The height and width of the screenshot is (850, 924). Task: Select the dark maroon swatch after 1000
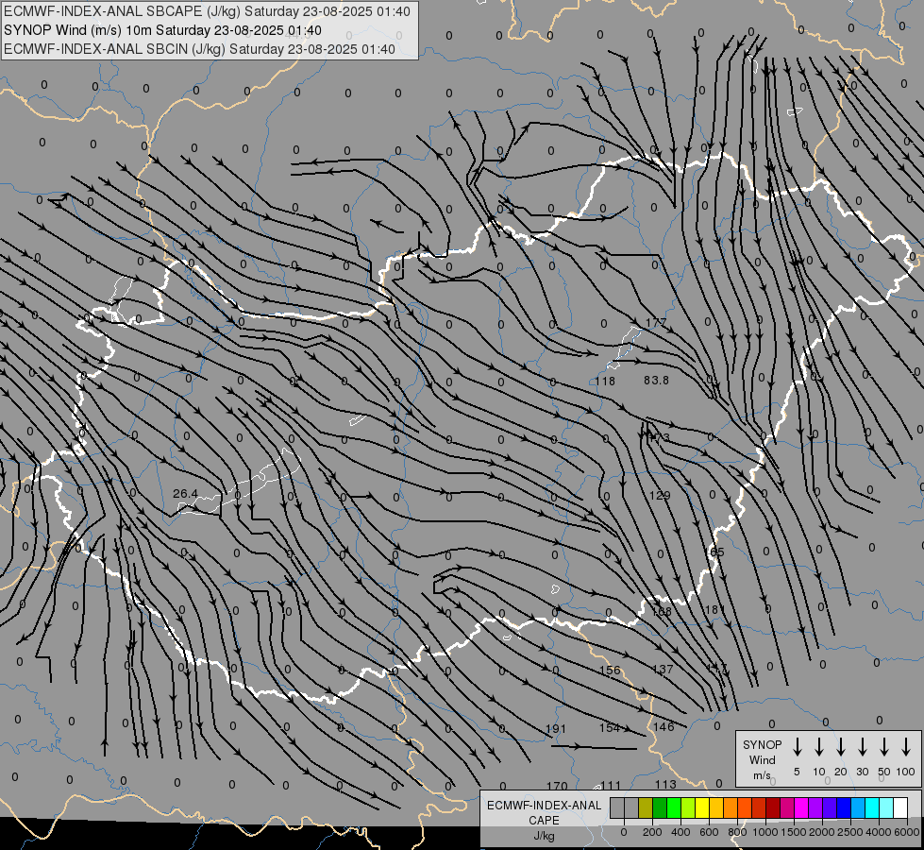click(773, 807)
